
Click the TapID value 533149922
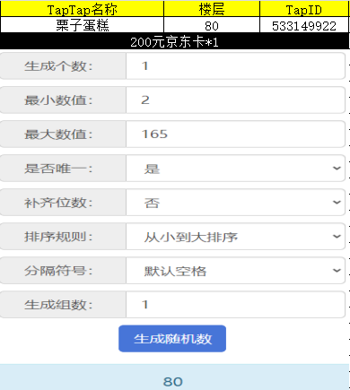pos(304,26)
